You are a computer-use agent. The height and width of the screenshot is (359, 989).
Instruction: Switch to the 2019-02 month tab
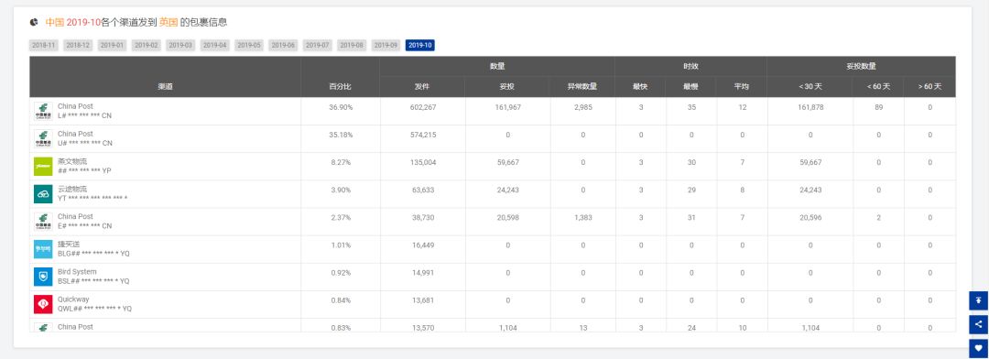point(147,46)
